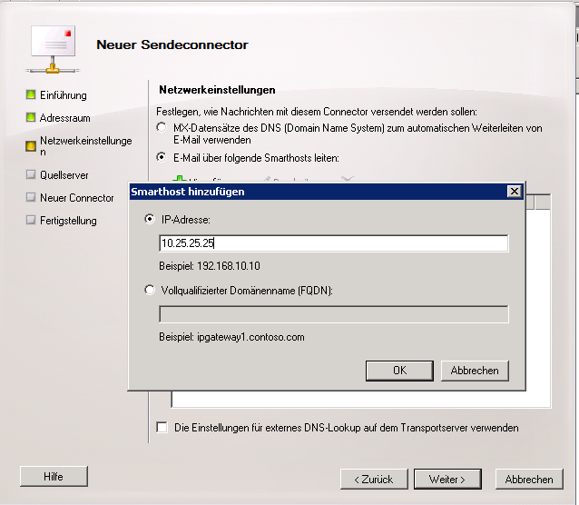579x505 pixels.
Task: Select the Netzwerkeinstellungen wizard step
Action: pyautogui.click(x=85, y=146)
